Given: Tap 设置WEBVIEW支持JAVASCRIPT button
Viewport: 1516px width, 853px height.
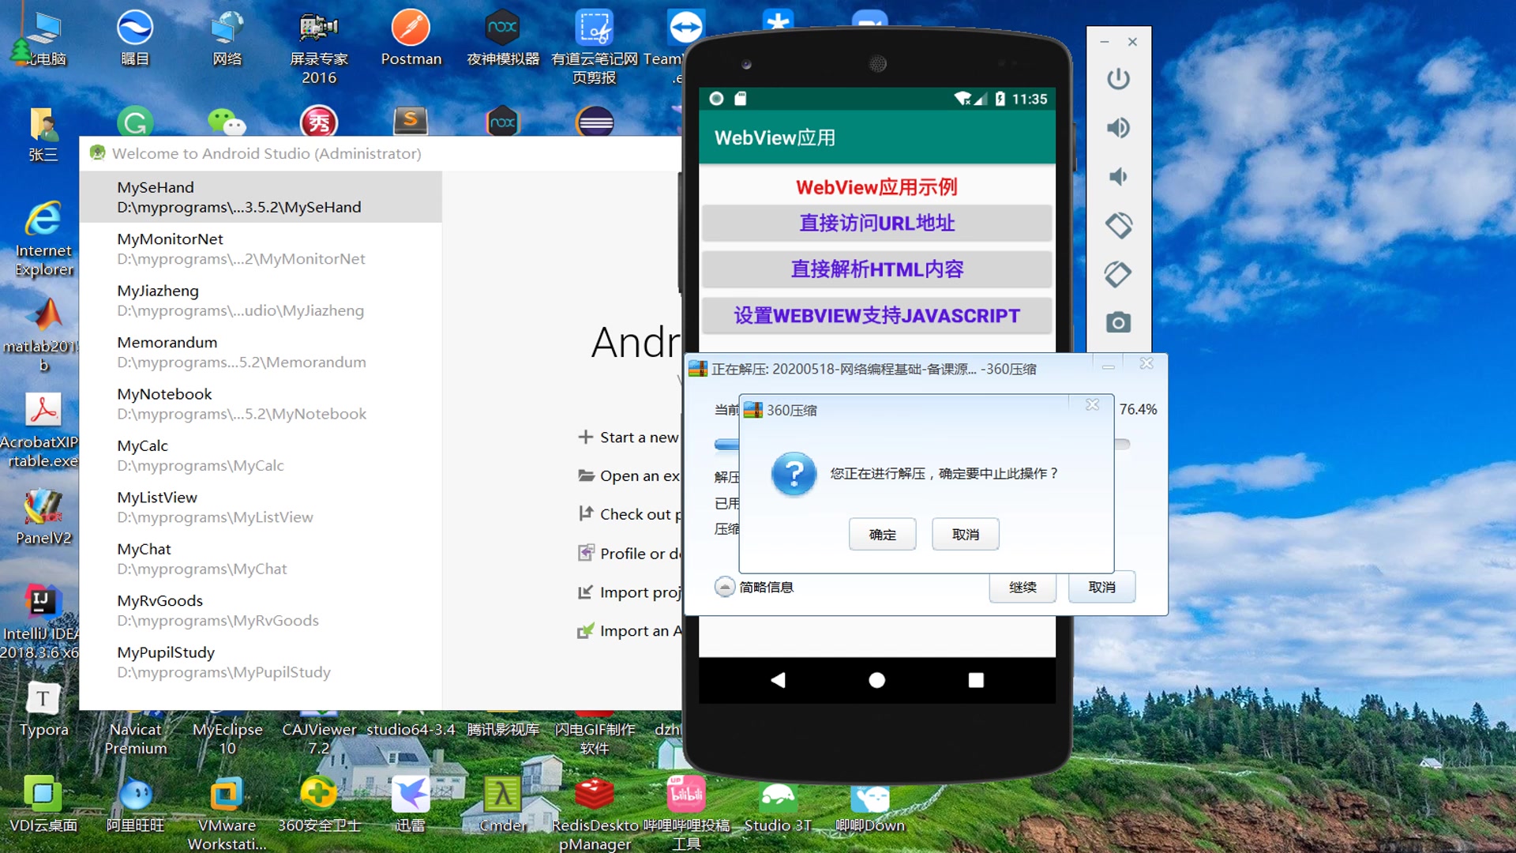Looking at the screenshot, I should click(x=876, y=316).
